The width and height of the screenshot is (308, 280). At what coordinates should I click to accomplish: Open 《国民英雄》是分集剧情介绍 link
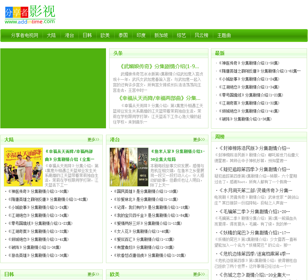pyautogui.click(x=146, y=191)
